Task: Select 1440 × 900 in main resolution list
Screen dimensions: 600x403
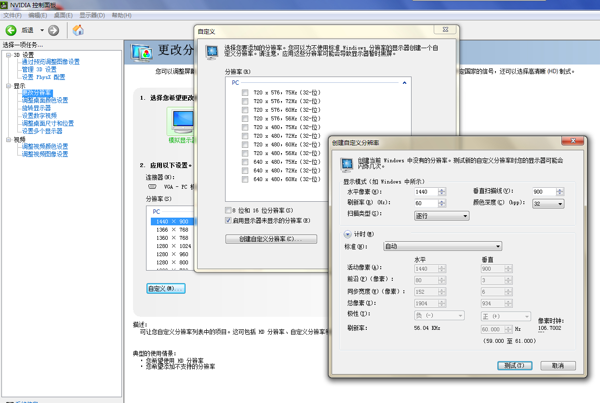Action: [x=172, y=221]
